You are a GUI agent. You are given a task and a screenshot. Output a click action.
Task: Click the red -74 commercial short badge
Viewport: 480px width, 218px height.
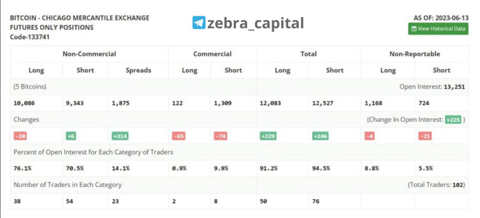tap(220, 136)
